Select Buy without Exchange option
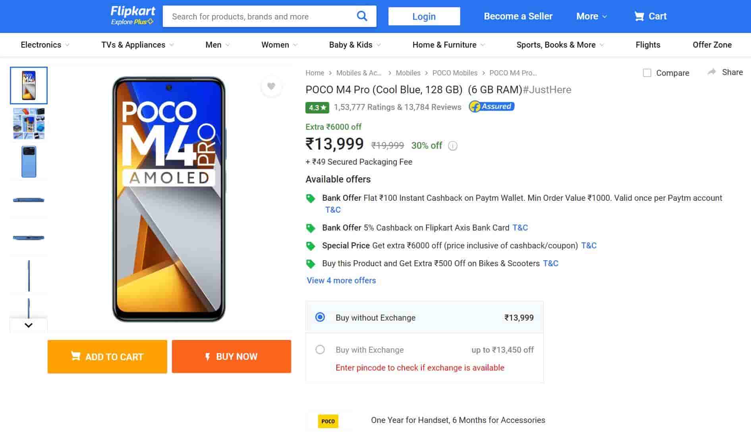This screenshot has width=751, height=438. point(320,317)
